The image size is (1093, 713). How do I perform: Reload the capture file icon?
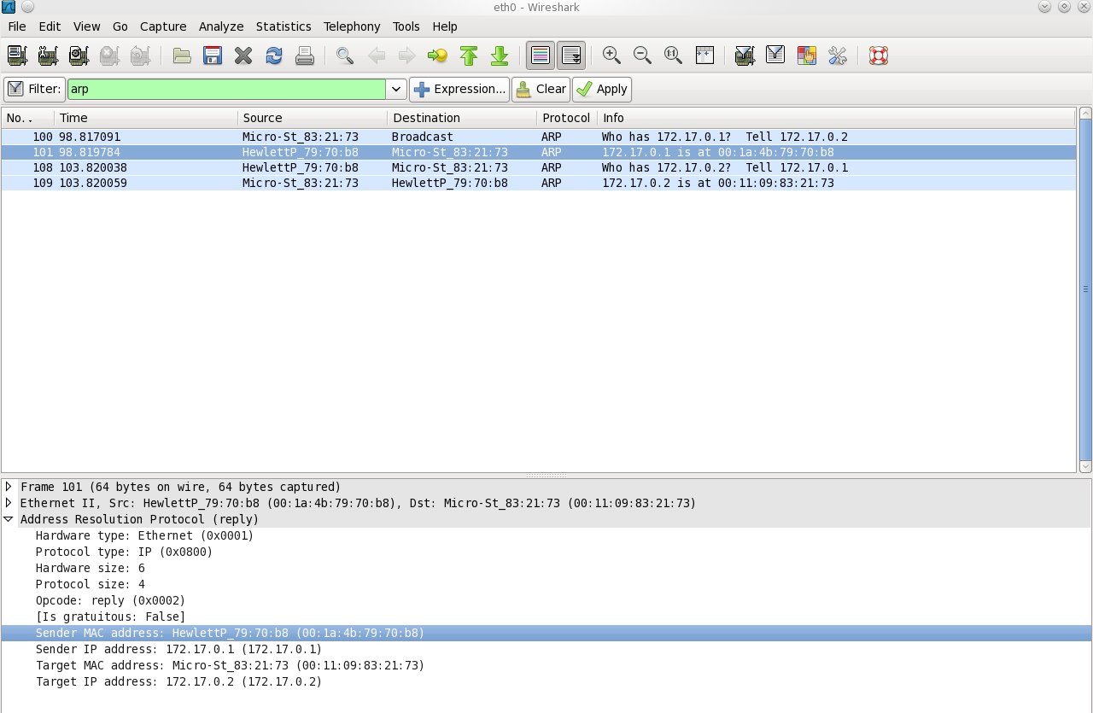point(274,56)
